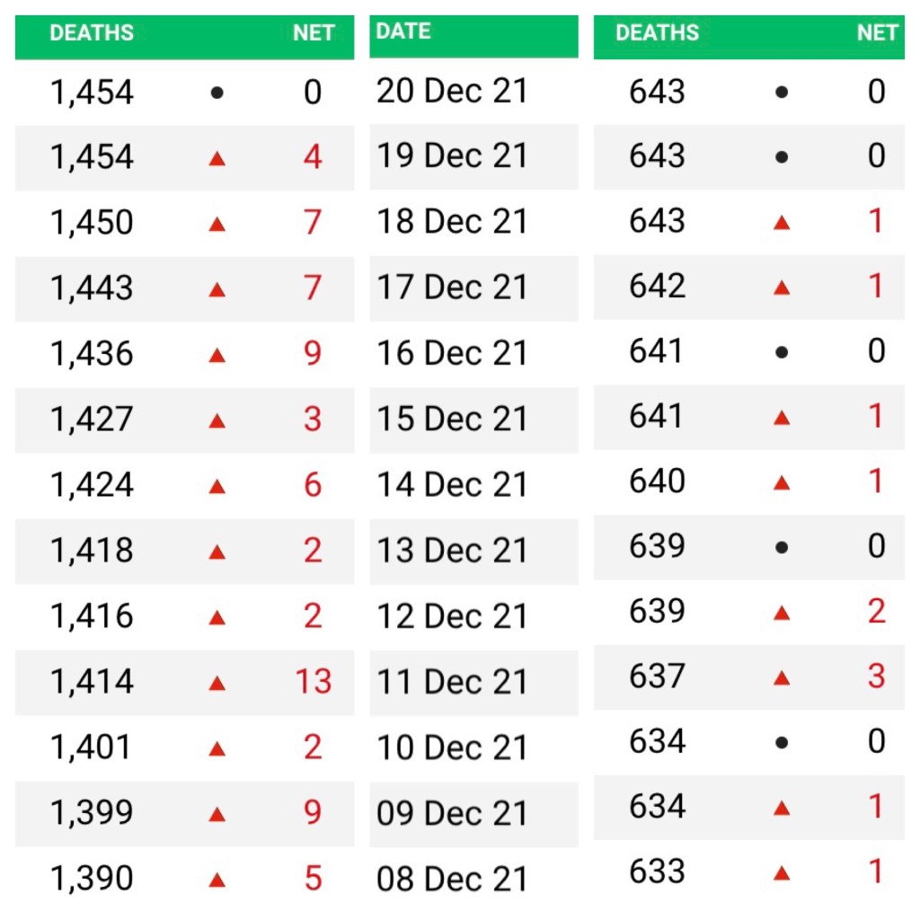This screenshot has height=920, width=920.
Task: Click the DEATHS header above 1,454
Action: [x=92, y=33]
